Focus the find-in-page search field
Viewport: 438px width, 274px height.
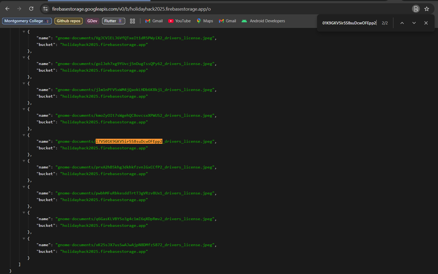pos(349,23)
